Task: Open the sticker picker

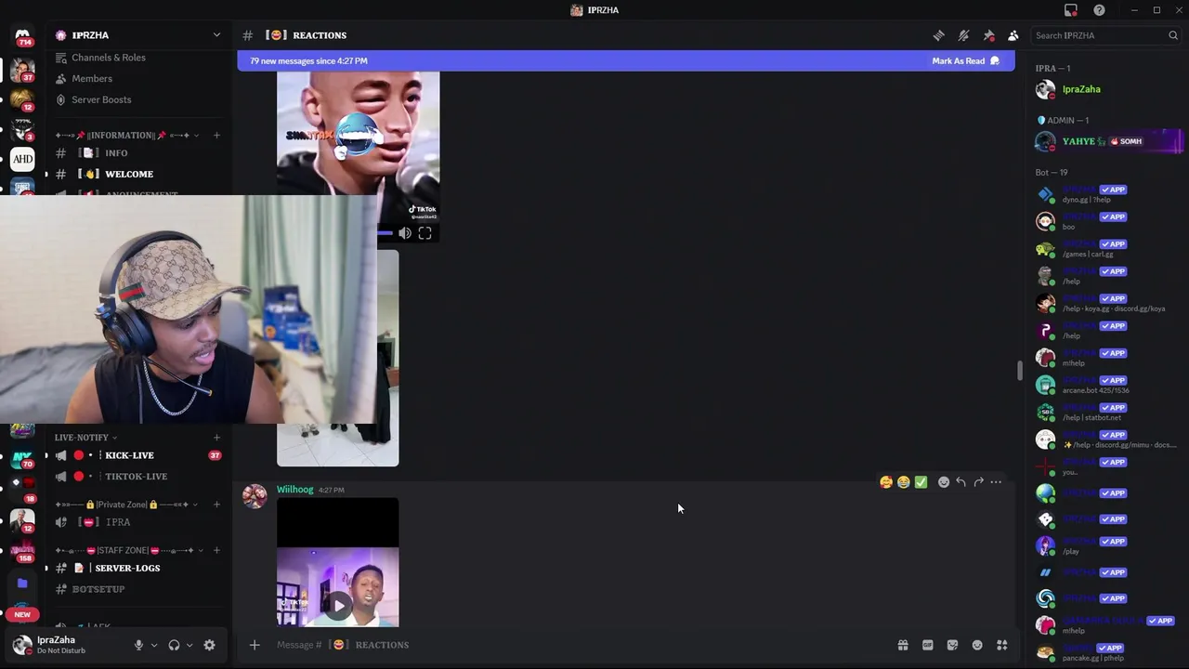Action: click(952, 645)
